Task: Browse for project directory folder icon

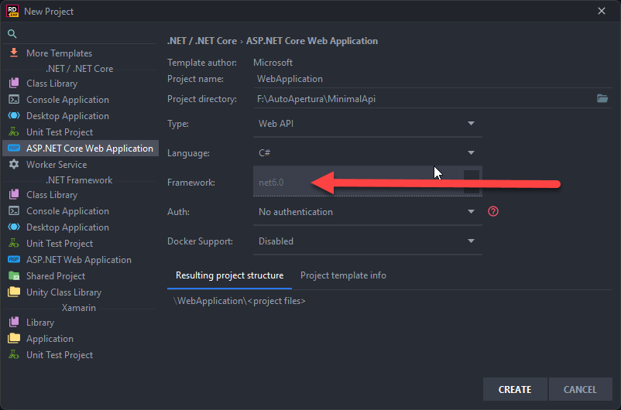Action: 602,98
